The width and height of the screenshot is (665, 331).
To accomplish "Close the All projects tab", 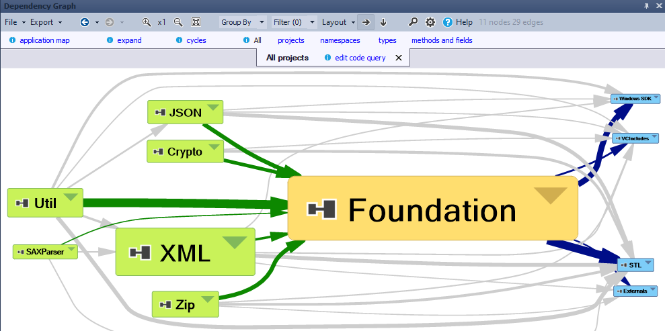I will (398, 58).
